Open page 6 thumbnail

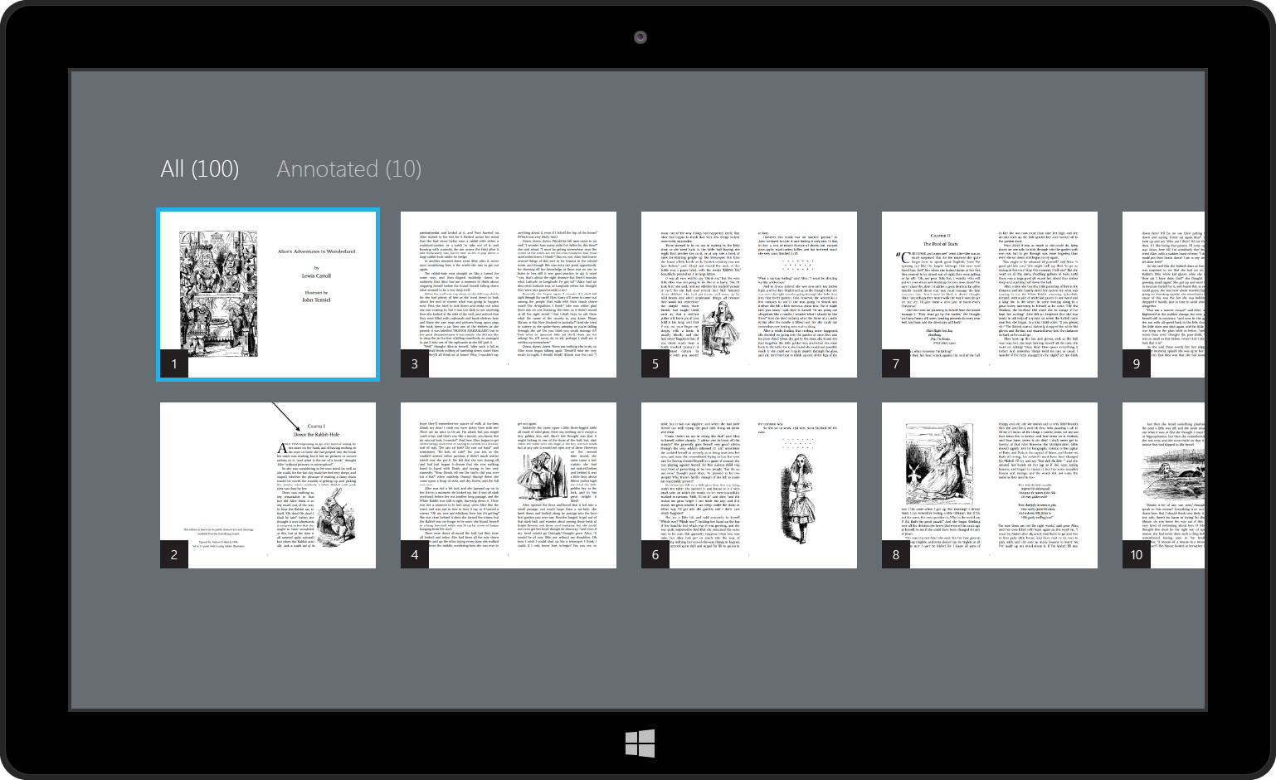coord(749,485)
